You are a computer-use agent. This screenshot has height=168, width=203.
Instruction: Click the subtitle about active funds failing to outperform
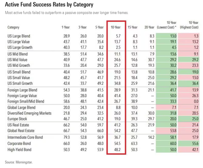point(67,13)
